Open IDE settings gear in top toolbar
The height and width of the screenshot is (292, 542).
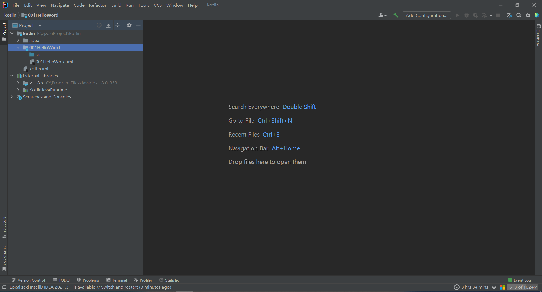click(x=528, y=15)
